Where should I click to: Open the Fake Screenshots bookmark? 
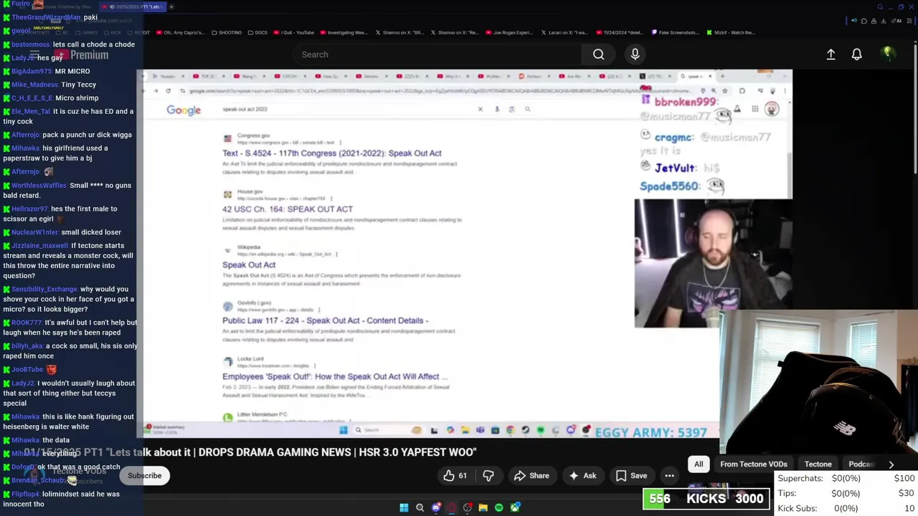point(674,32)
